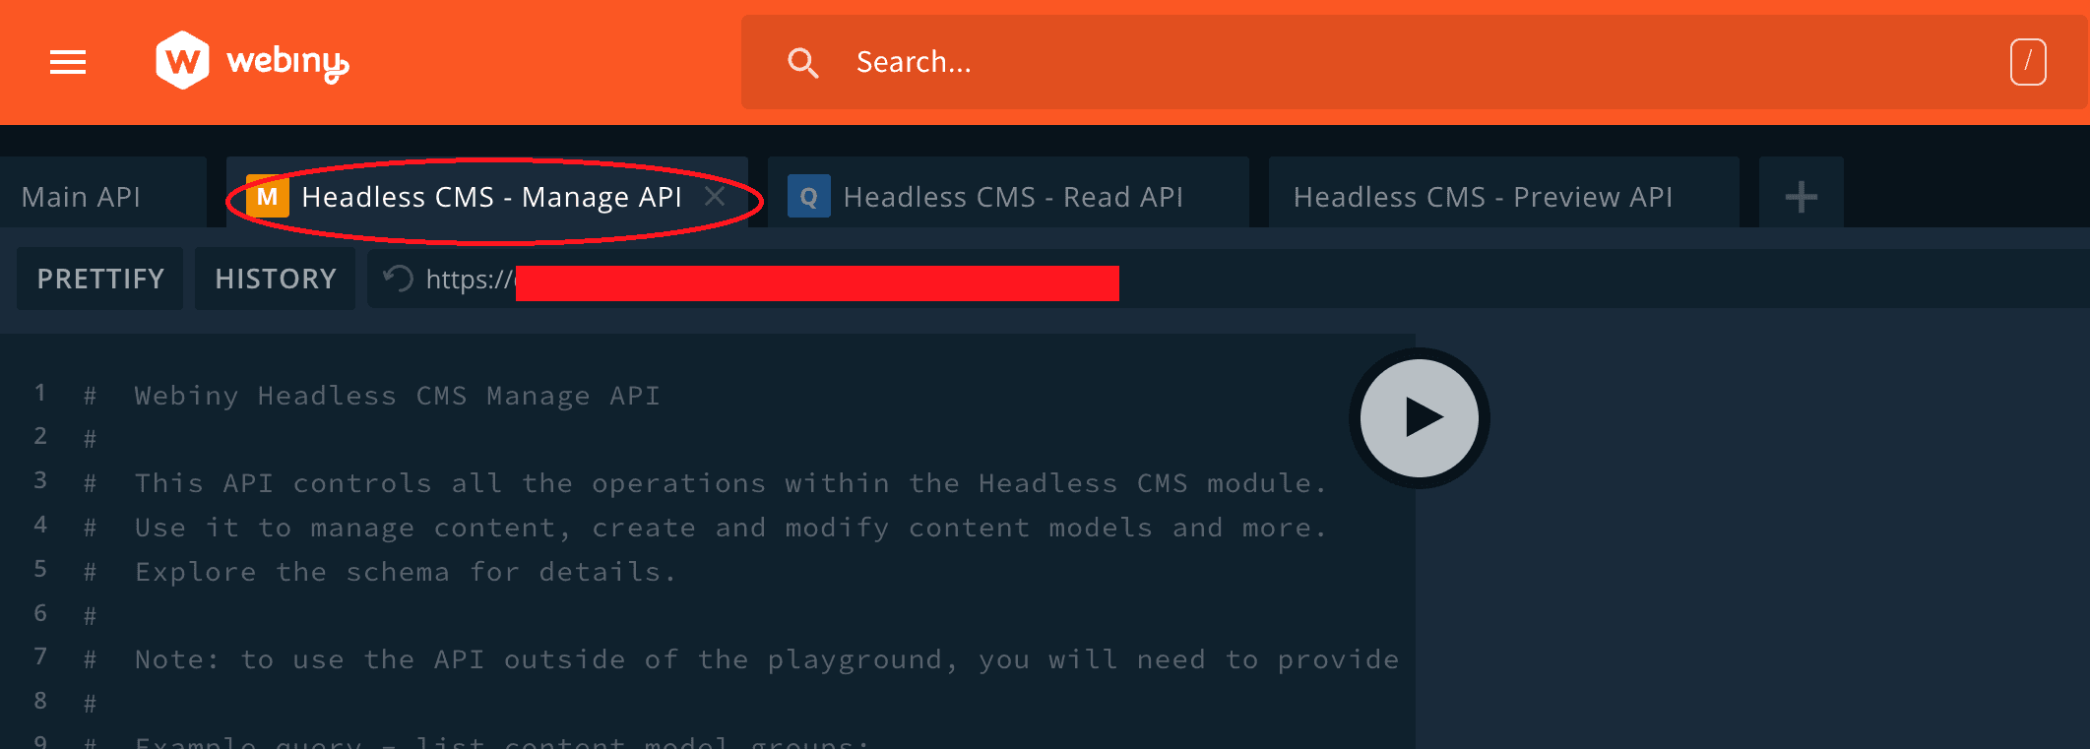Click the slash shortcut key badge
Viewport: 2090px width, 749px height.
pos(2027,62)
